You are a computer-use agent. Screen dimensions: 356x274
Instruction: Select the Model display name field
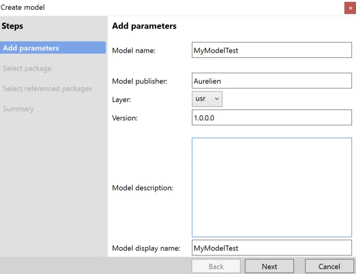[x=272, y=248]
